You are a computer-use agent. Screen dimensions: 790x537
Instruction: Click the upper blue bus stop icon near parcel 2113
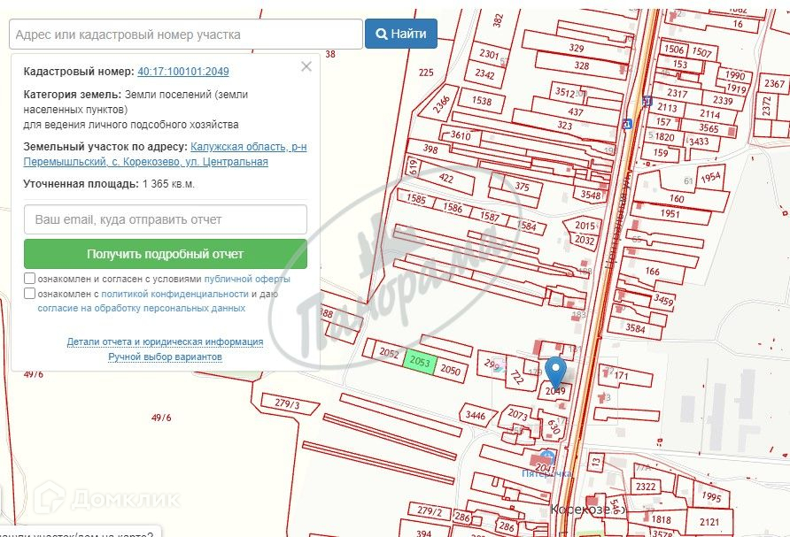point(647,101)
